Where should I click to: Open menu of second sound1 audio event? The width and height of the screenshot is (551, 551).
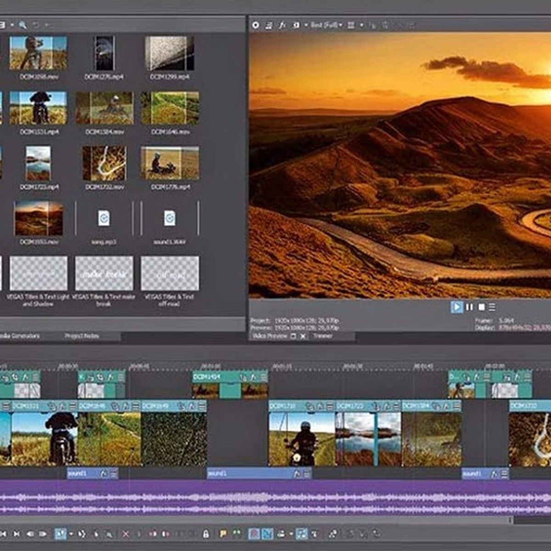[x=307, y=473]
